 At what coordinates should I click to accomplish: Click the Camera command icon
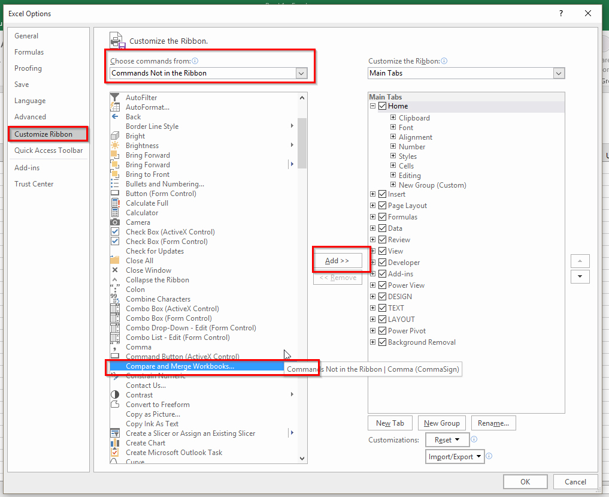point(114,222)
